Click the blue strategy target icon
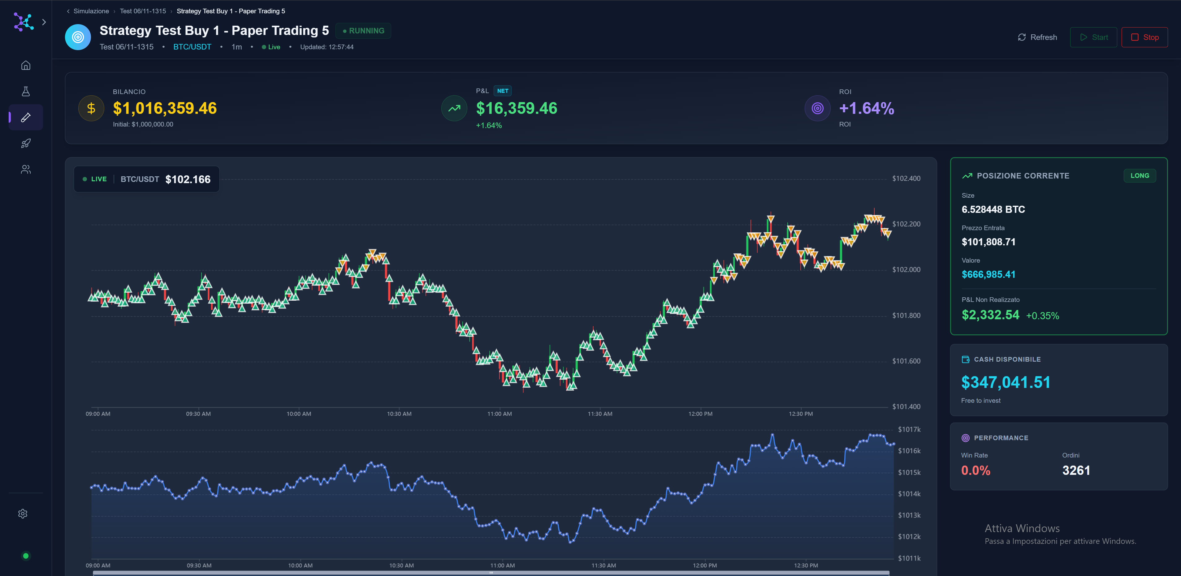1181x576 pixels. [78, 37]
